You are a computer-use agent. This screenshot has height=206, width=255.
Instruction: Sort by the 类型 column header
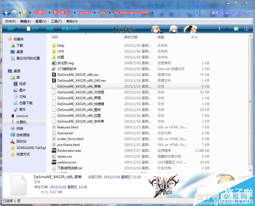click(161, 37)
